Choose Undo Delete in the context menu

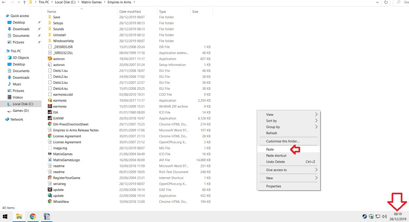coord(288,162)
